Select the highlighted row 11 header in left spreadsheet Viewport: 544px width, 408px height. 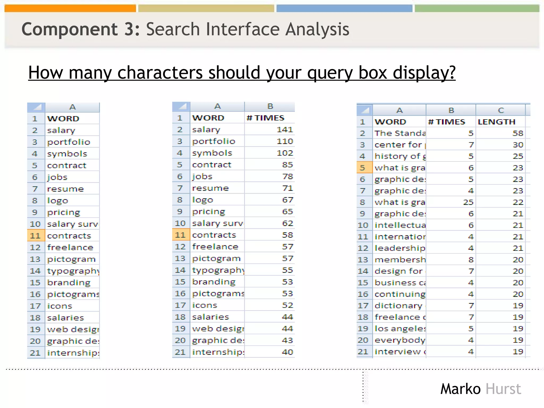tap(36, 236)
